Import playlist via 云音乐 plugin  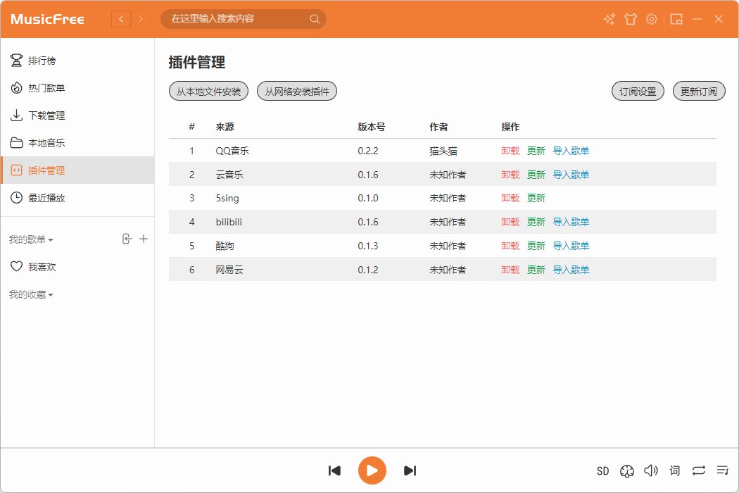click(x=571, y=175)
